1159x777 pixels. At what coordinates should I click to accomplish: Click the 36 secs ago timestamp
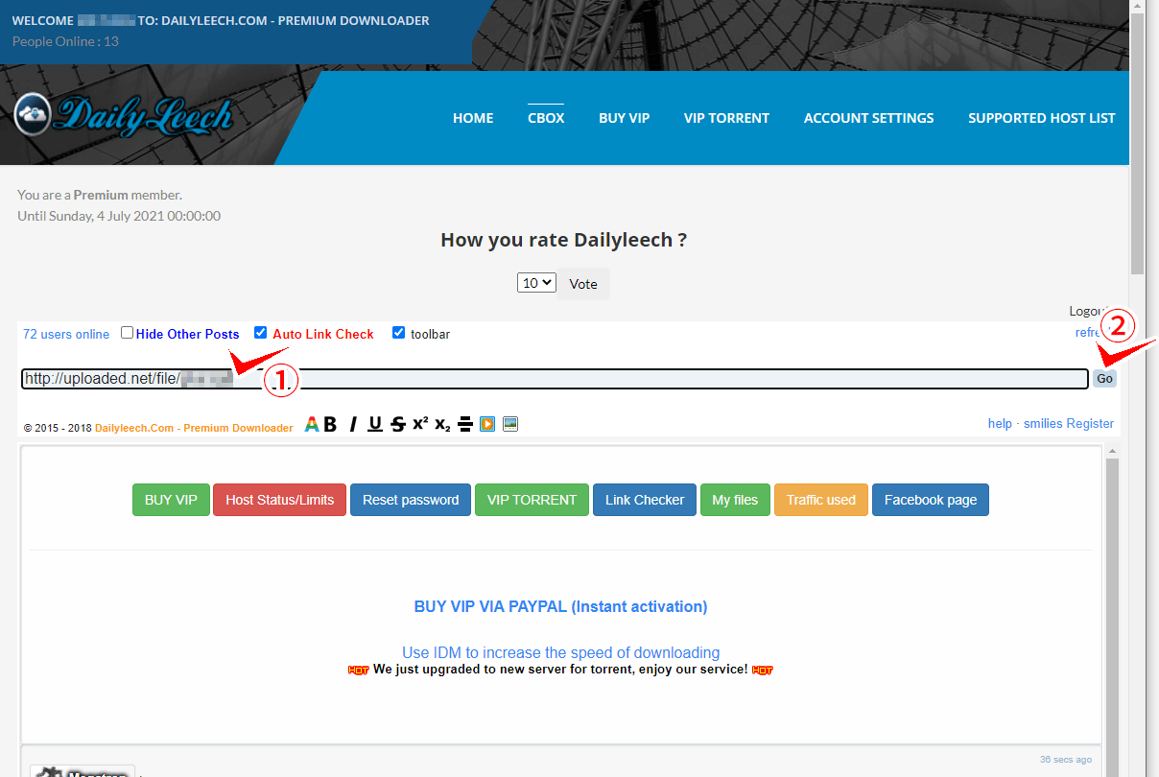click(x=1066, y=760)
